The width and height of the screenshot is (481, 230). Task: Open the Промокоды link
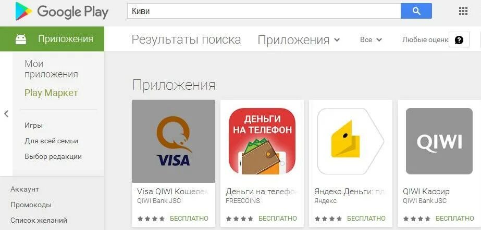31,205
